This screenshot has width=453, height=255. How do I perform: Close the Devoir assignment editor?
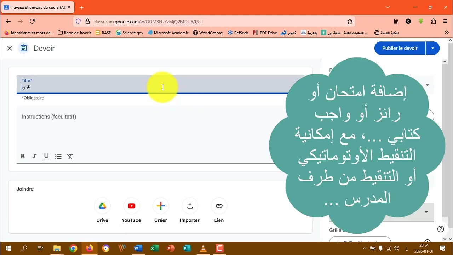(10, 48)
